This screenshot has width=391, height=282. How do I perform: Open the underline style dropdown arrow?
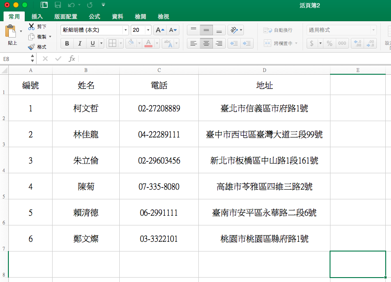point(101,43)
